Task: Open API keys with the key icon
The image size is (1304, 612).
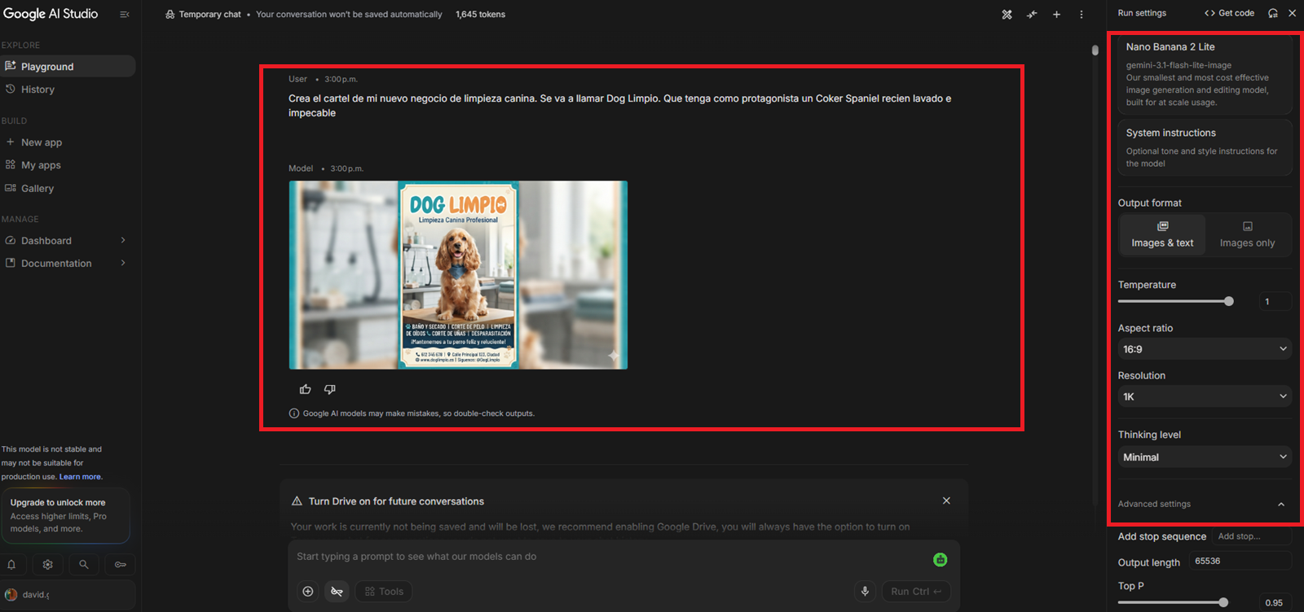Action: coord(121,565)
